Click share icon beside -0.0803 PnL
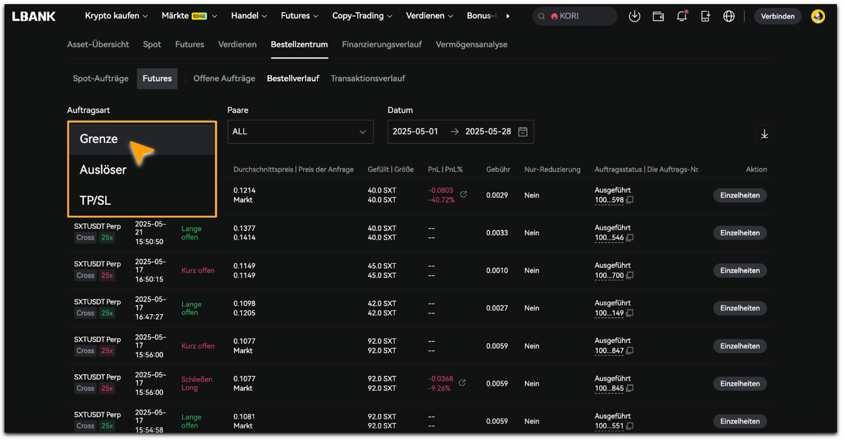This screenshot has height=440, width=842. click(464, 195)
